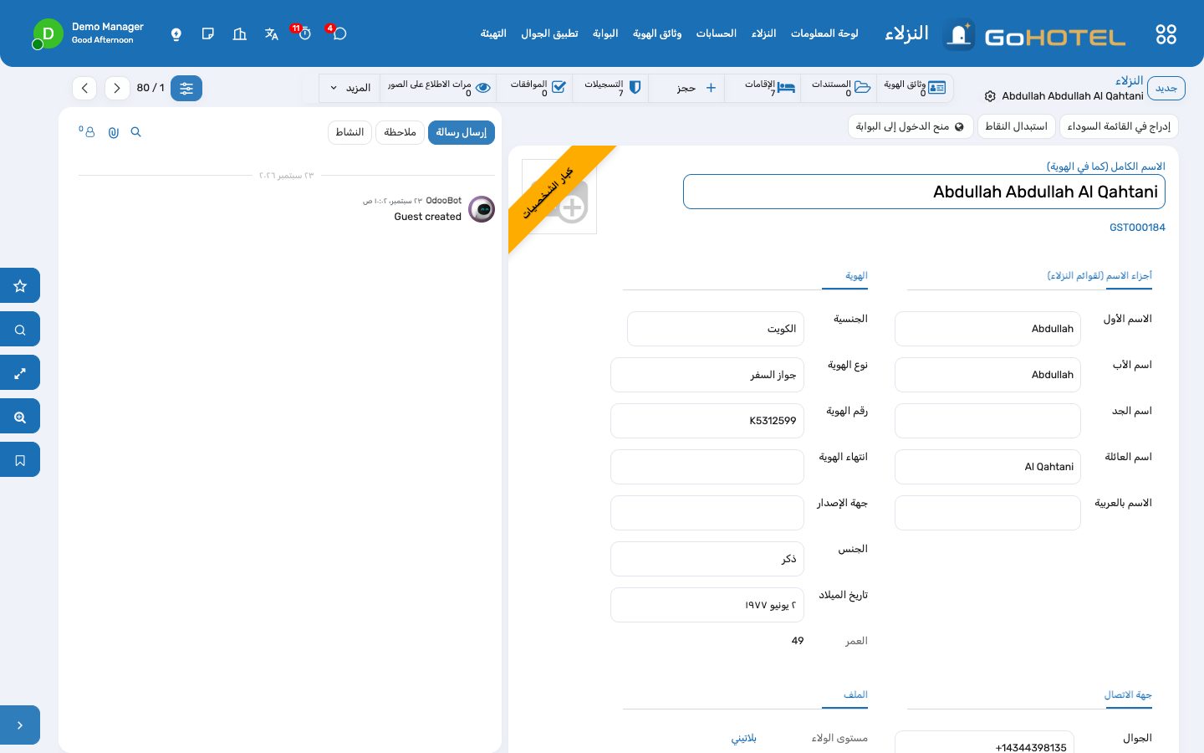
Task: Open the الإقامات stays stat button
Action: [763, 88]
